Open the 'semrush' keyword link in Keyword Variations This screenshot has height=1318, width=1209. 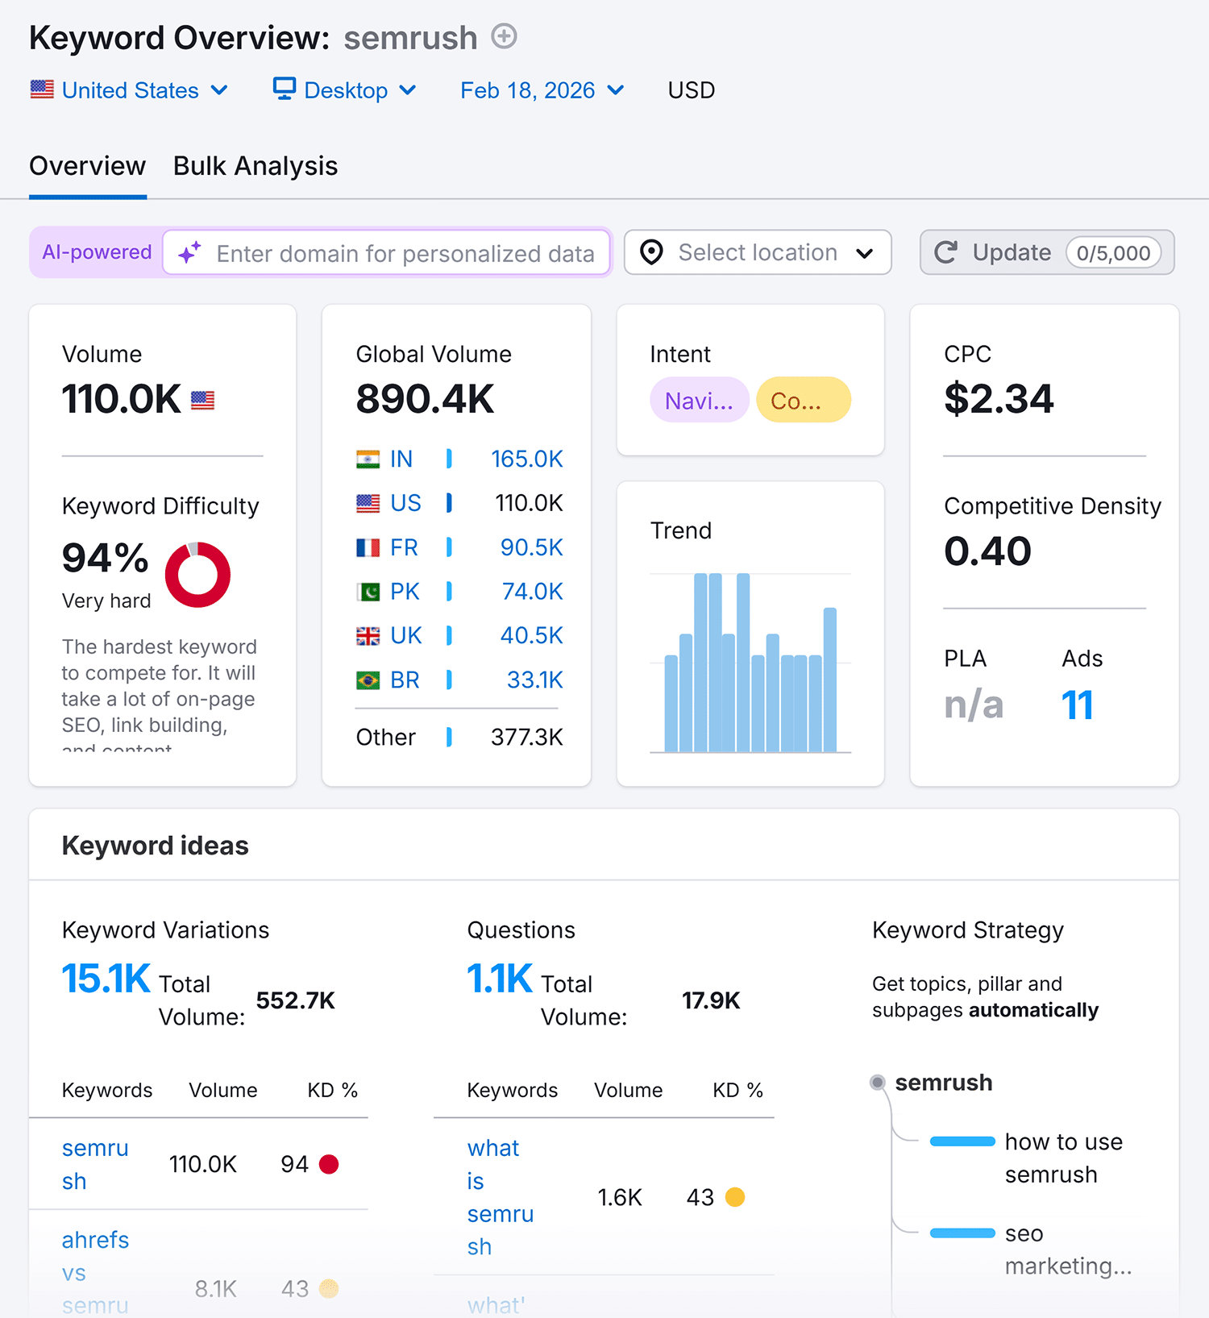click(x=95, y=1164)
